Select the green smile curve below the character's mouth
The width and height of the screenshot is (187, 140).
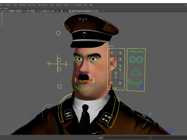coord(82,89)
